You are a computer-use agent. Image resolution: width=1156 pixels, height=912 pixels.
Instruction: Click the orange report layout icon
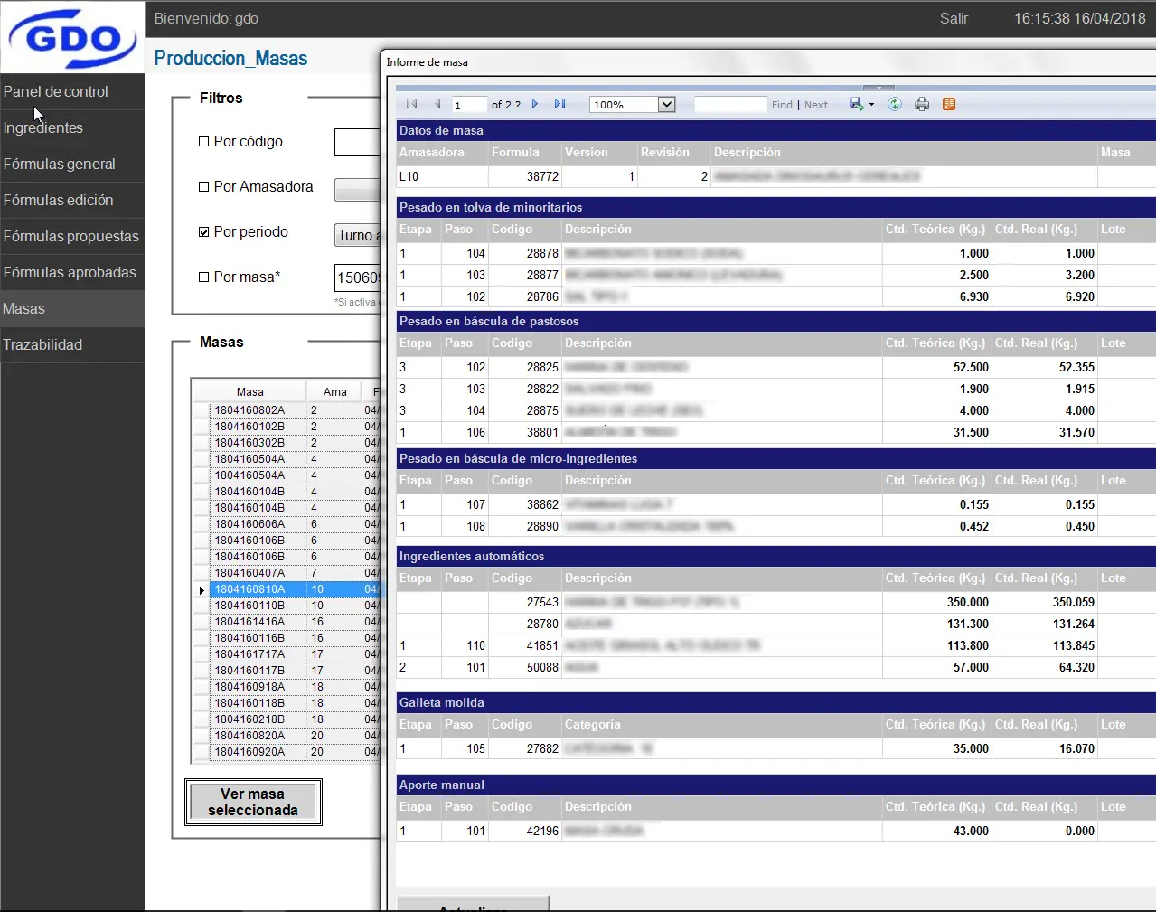[x=949, y=104]
